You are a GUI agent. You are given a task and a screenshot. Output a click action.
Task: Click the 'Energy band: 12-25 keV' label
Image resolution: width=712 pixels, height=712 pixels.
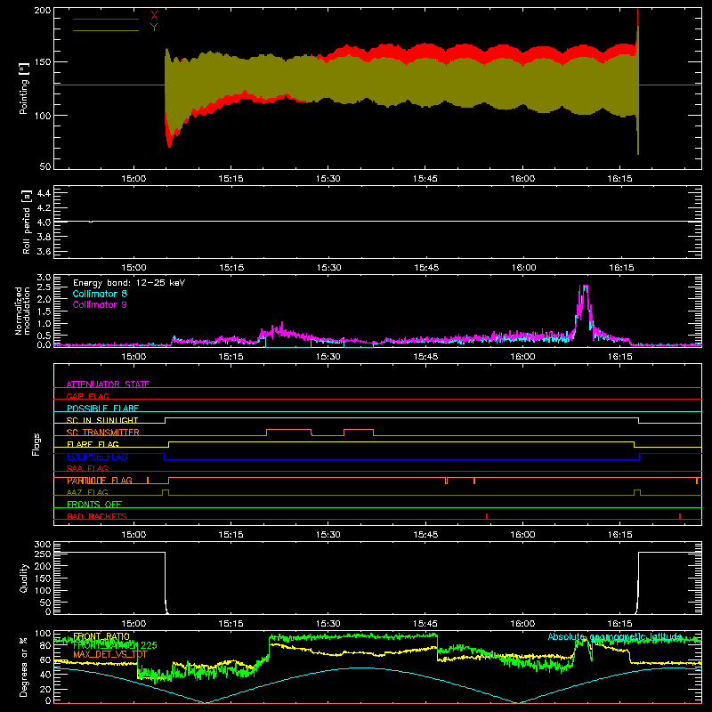click(x=129, y=283)
